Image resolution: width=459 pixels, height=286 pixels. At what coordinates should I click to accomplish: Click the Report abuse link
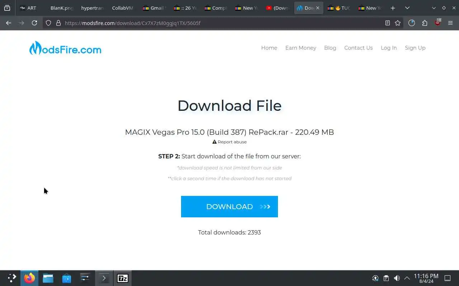click(229, 142)
